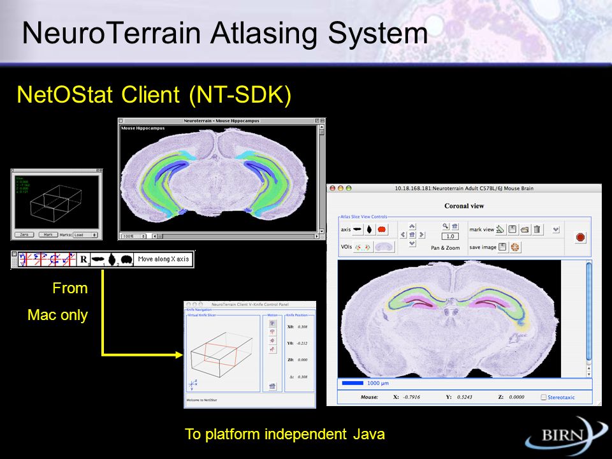The height and width of the screenshot is (459, 612).
Task: Click the Y0 value -0.212 in Knife Position
Action: coord(302,344)
